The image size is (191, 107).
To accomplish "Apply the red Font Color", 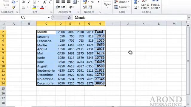I will pyautogui.click(x=42, y=7).
